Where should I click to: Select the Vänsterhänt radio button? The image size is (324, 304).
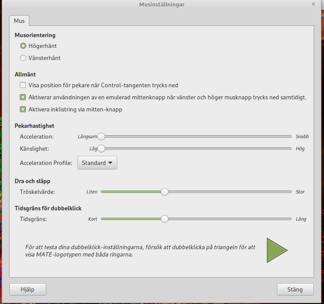23,58
